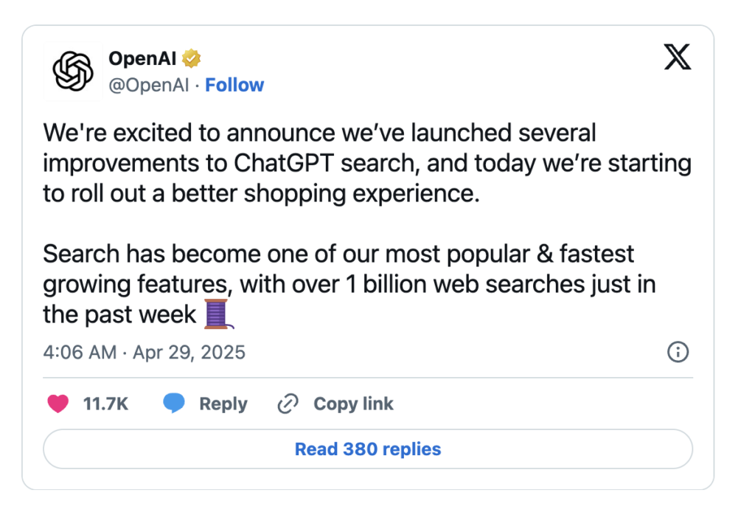Open the OpenAI profile avatar logo

coord(73,71)
